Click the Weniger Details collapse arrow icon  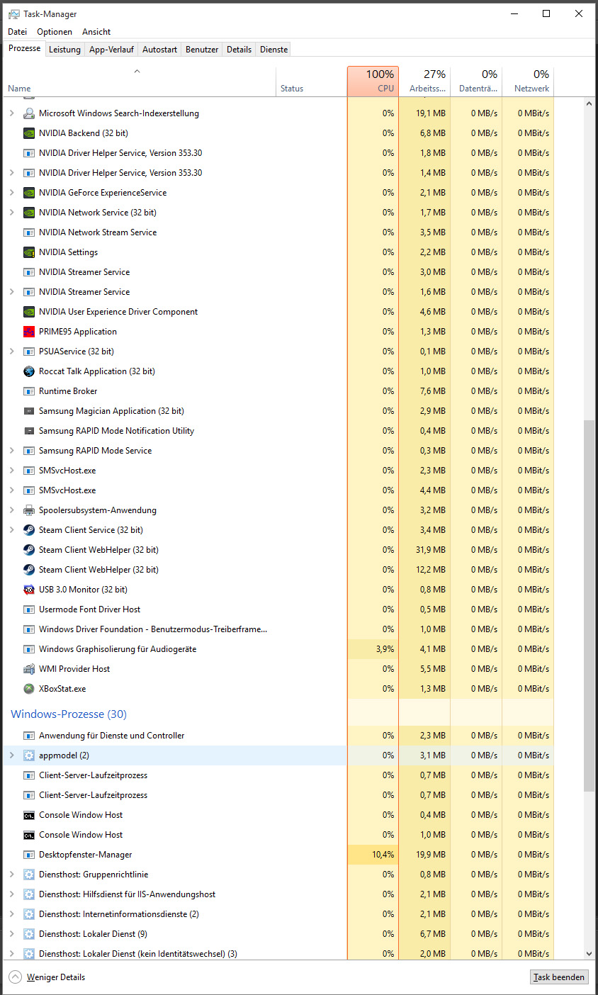(x=15, y=977)
